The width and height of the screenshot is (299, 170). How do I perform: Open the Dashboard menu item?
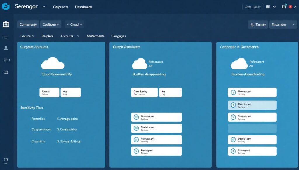83,7
